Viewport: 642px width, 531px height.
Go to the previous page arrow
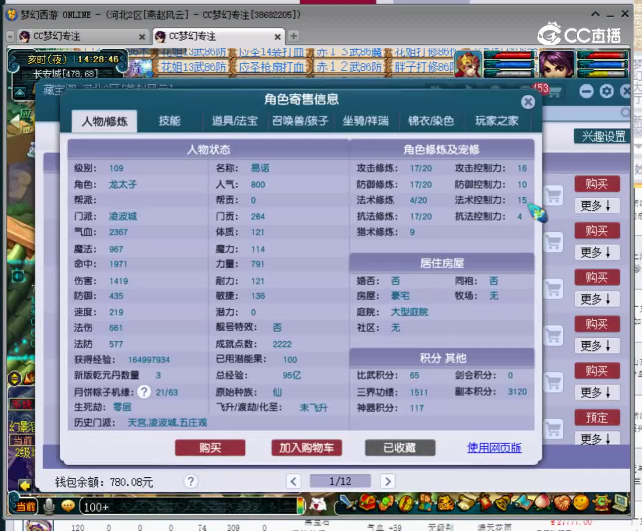pyautogui.click(x=293, y=481)
